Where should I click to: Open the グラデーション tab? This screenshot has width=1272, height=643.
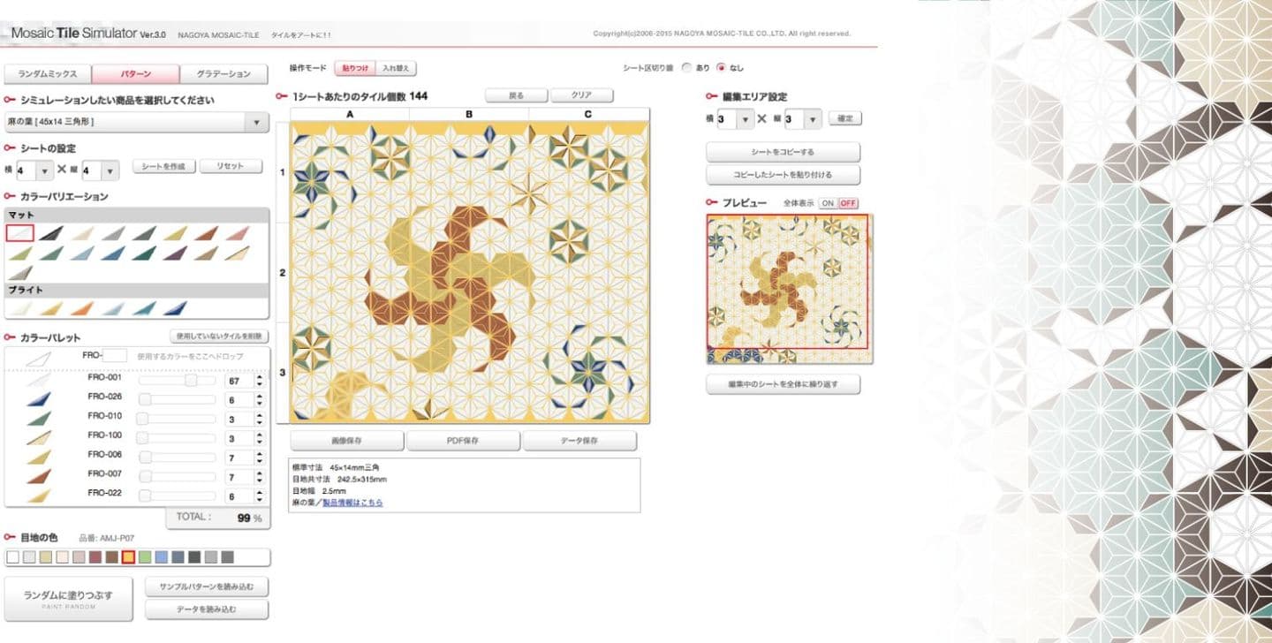tap(223, 74)
